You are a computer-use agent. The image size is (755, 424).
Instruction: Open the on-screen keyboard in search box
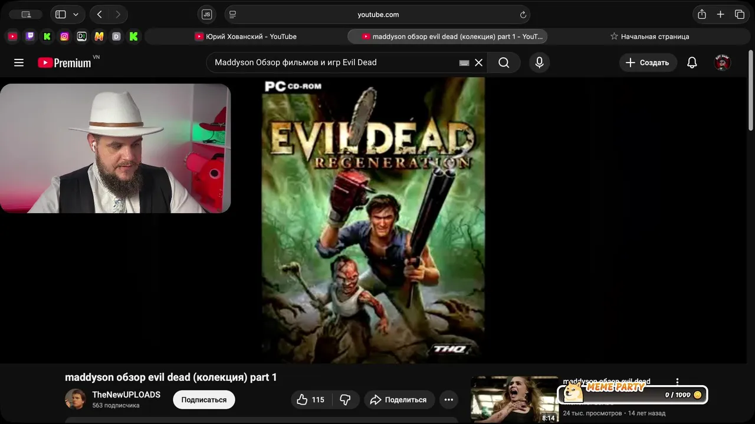pyautogui.click(x=464, y=62)
